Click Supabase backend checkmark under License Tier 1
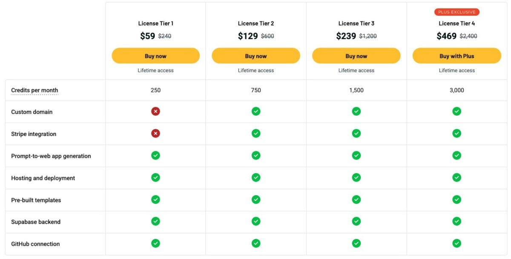The height and width of the screenshot is (259, 511). (x=156, y=221)
